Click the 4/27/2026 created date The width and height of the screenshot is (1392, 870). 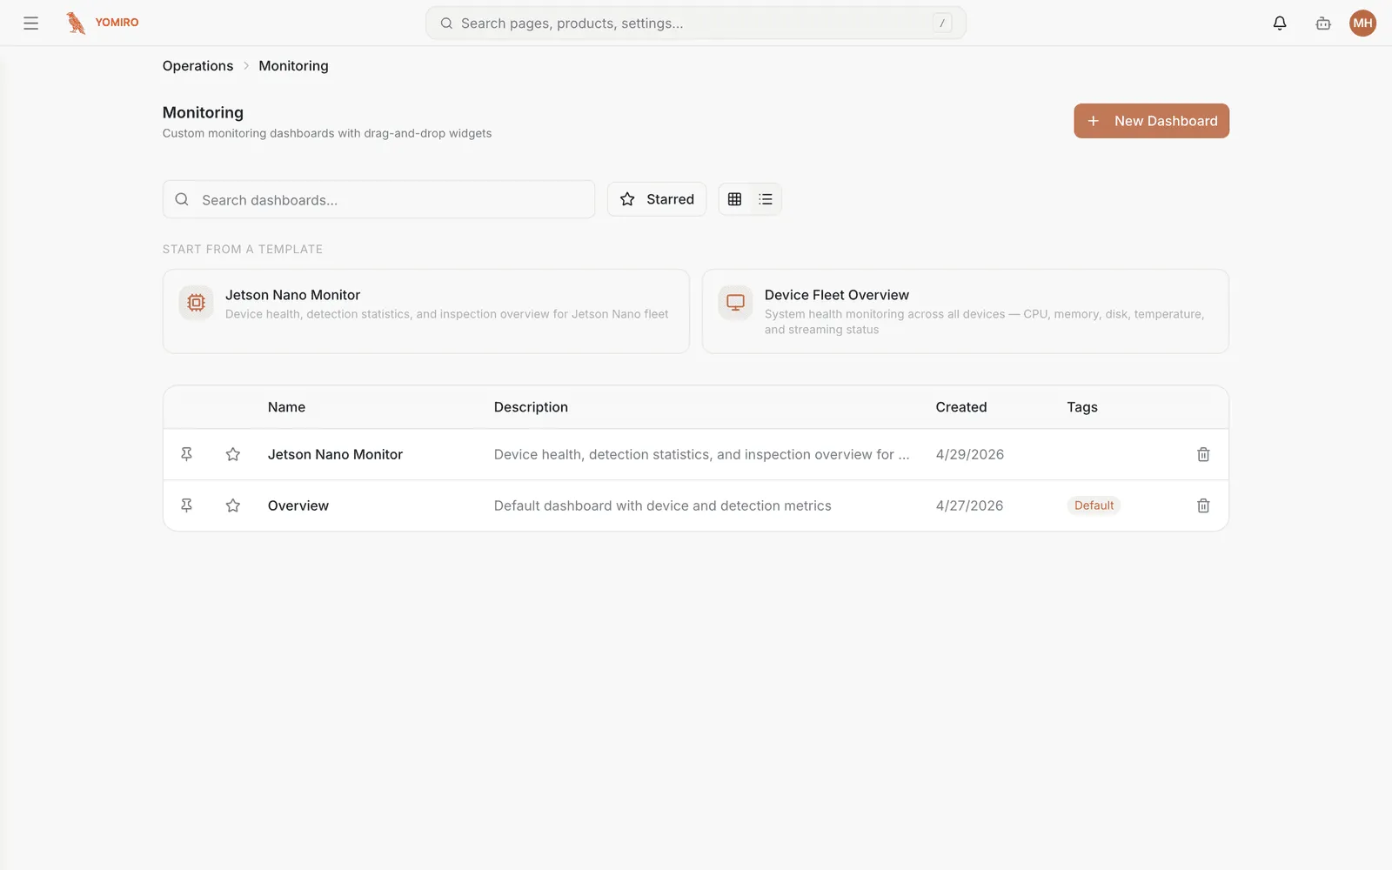969,505
